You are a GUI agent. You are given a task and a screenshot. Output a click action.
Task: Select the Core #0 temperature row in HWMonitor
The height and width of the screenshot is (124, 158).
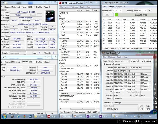80,74
